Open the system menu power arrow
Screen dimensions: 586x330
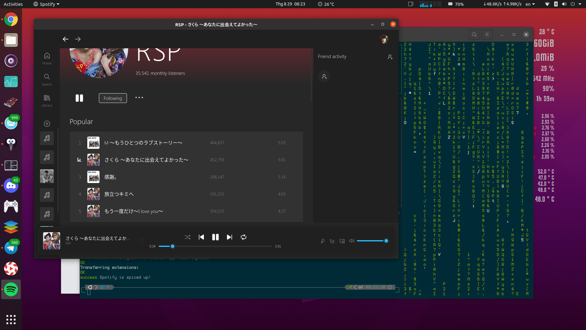pos(580,4)
